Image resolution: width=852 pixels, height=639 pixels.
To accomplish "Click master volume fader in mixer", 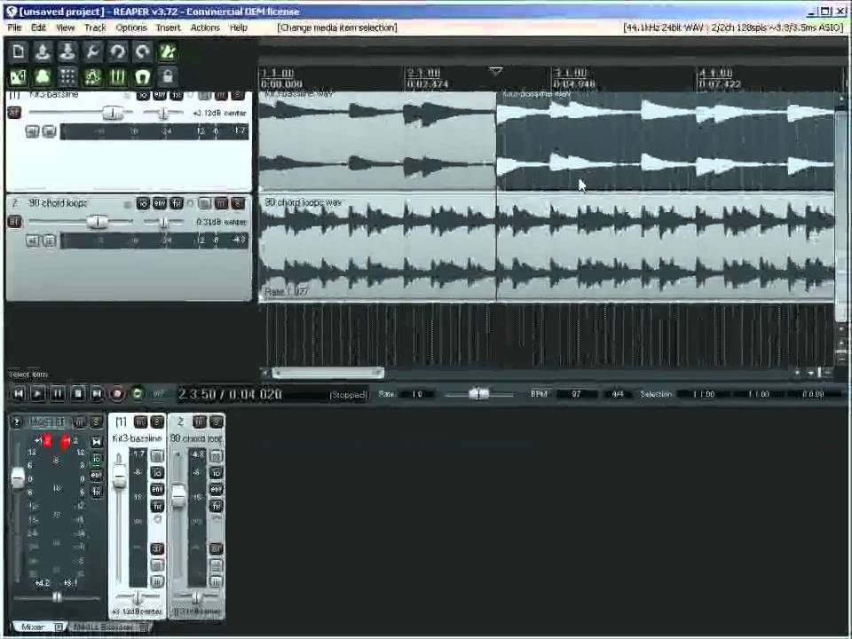I will pos(18,478).
